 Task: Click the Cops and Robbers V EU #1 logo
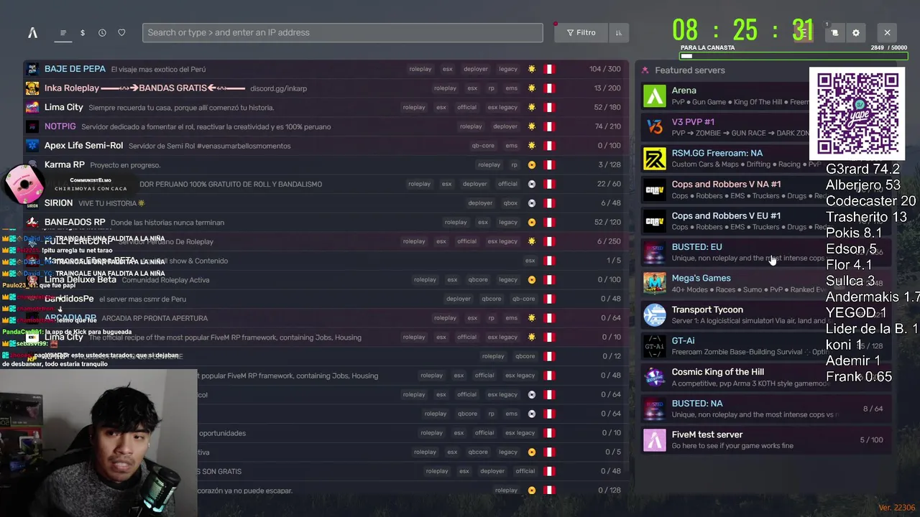654,221
